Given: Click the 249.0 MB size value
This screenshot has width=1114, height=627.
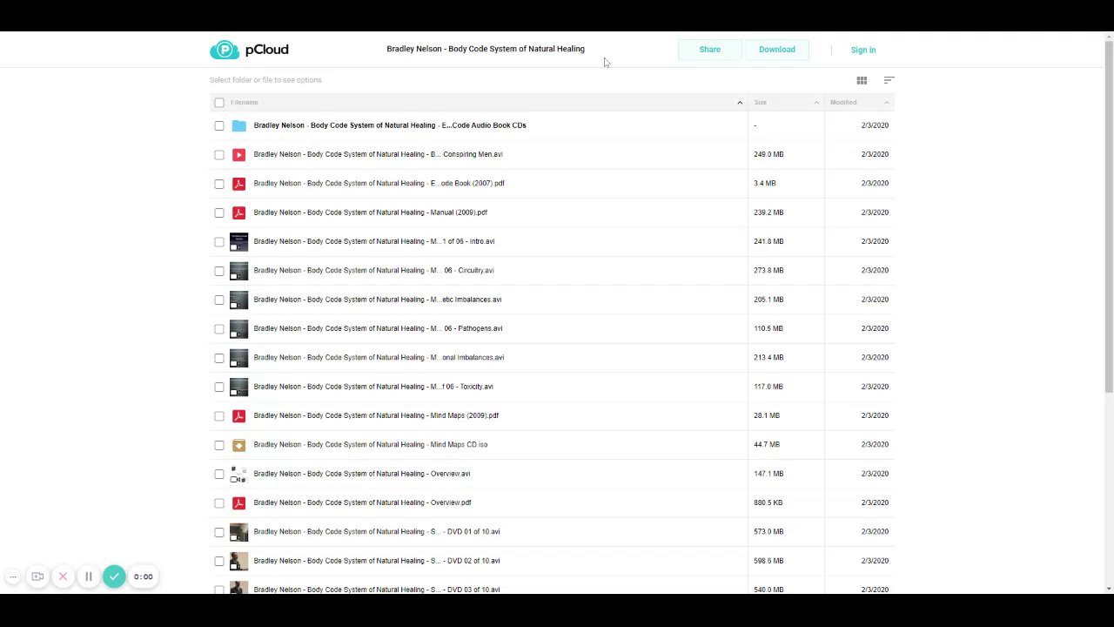Looking at the screenshot, I should [768, 154].
